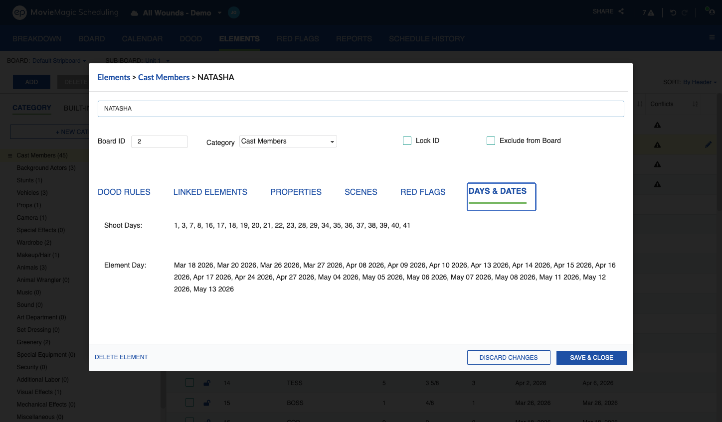This screenshot has width=722, height=422.
Task: Open the project name dropdown arrow
Action: [x=219, y=13]
